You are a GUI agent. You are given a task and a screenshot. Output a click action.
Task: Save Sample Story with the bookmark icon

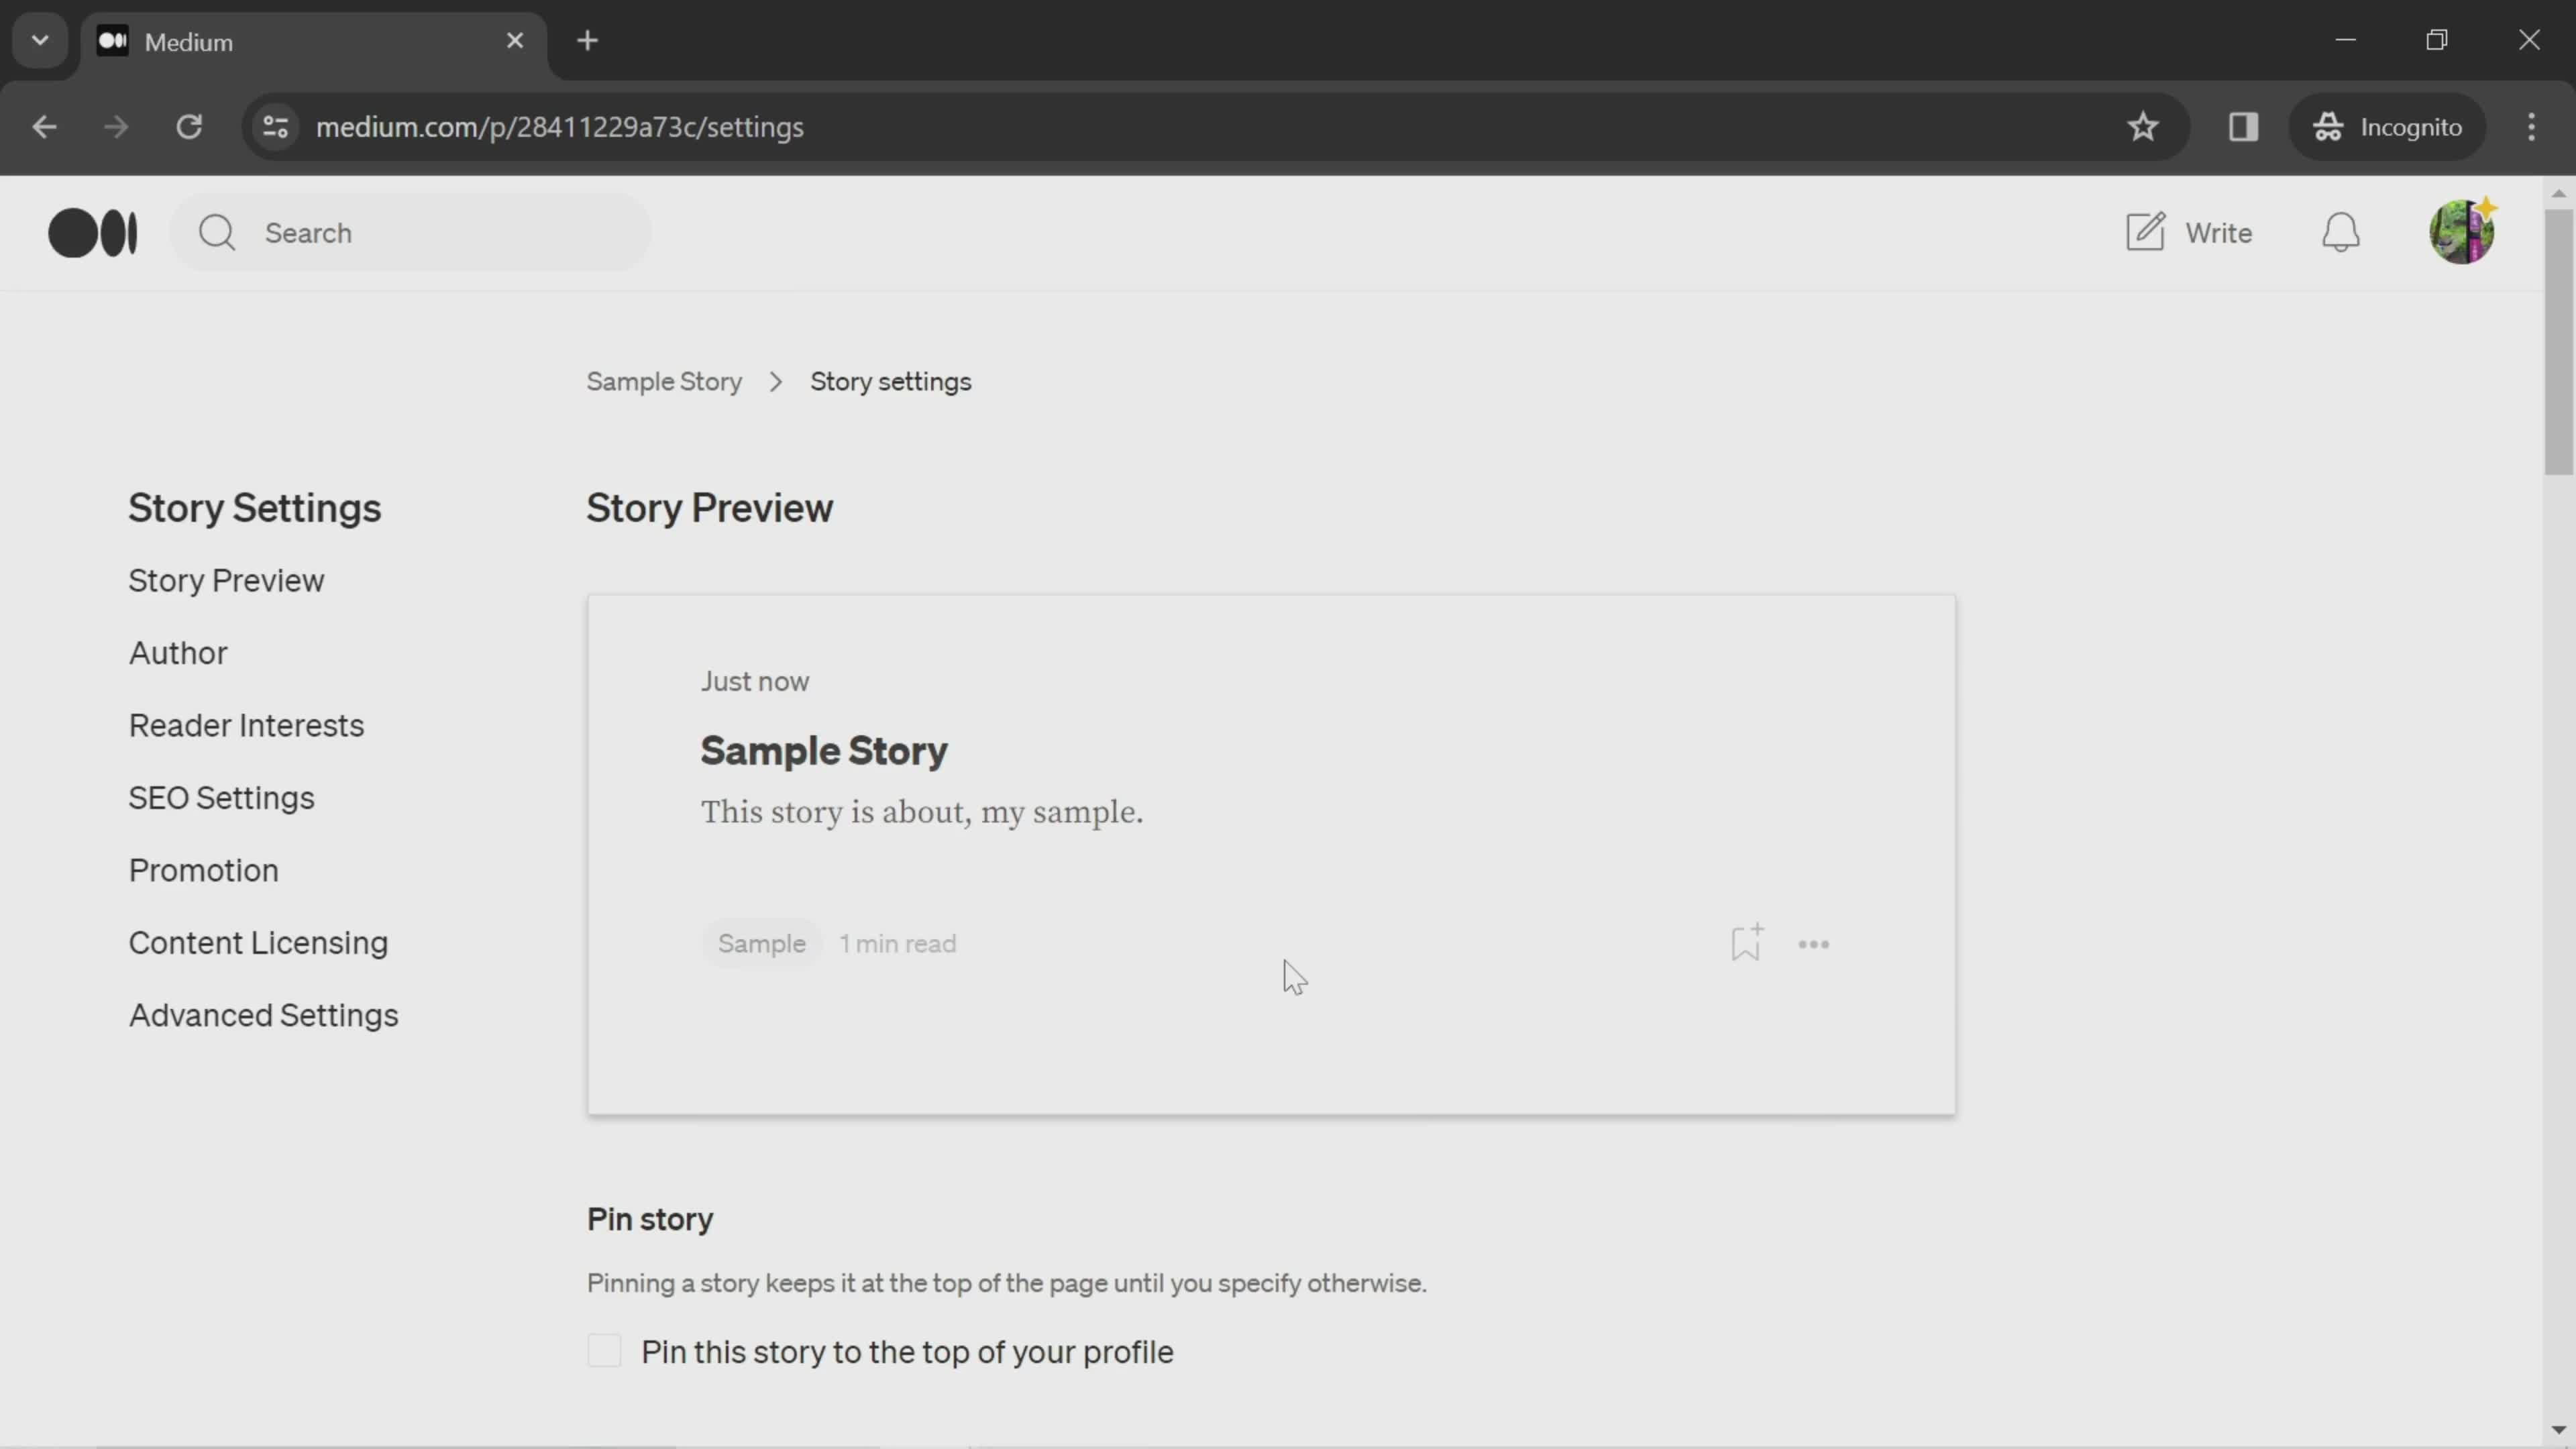(x=1746, y=942)
